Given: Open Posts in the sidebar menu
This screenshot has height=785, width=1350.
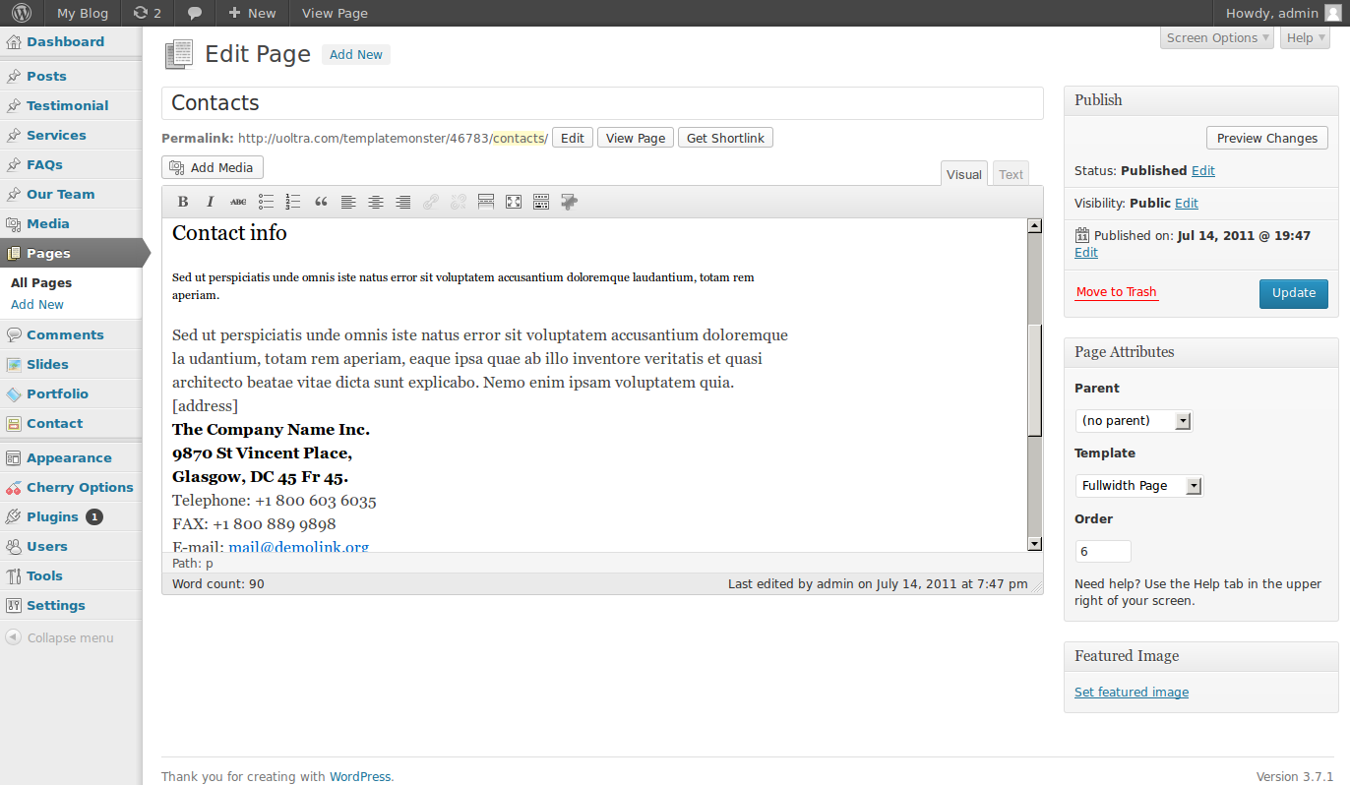Looking at the screenshot, I should [x=46, y=76].
